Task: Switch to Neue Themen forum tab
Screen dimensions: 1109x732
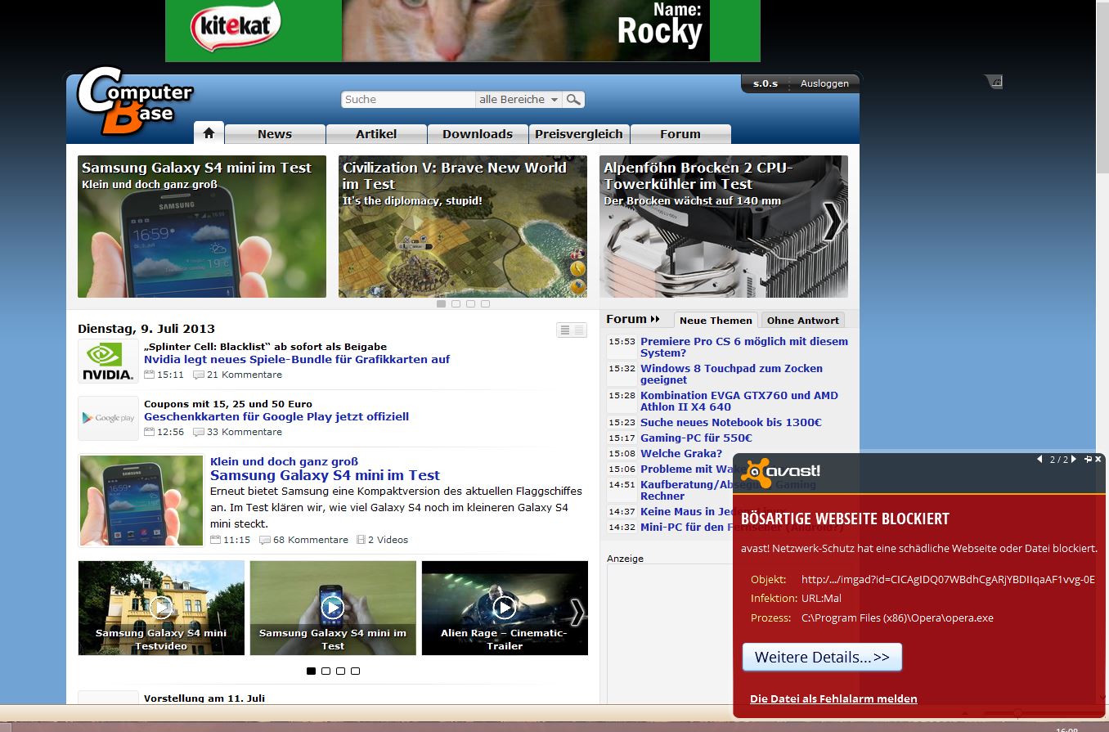Action: point(716,320)
